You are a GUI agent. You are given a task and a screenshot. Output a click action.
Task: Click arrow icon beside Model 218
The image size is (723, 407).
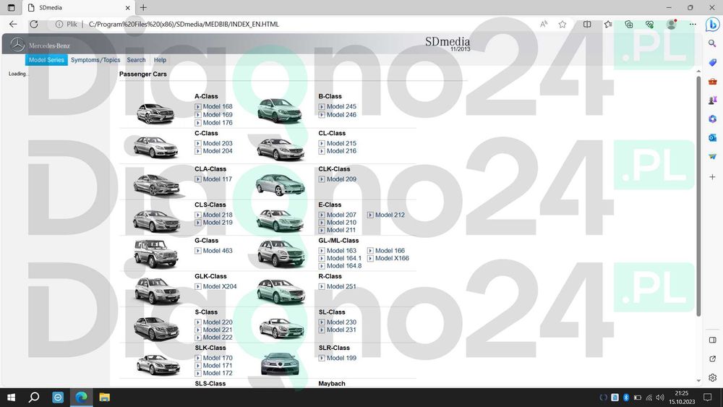tap(198, 215)
